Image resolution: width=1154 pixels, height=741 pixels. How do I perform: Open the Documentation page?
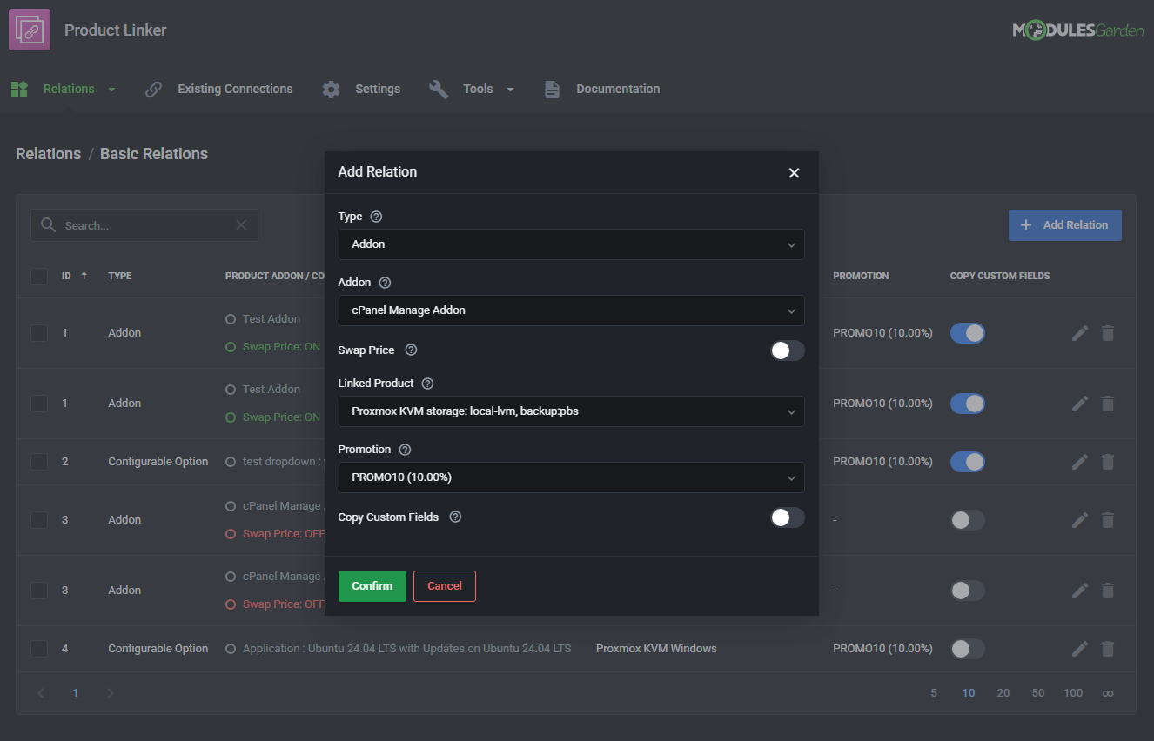coord(618,89)
